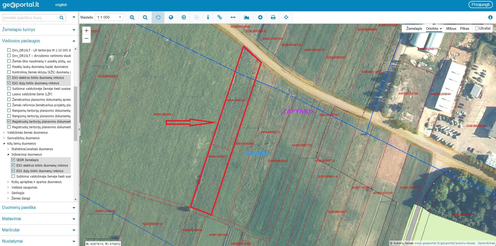Open the Mastelis scale dropdown

pos(109,17)
